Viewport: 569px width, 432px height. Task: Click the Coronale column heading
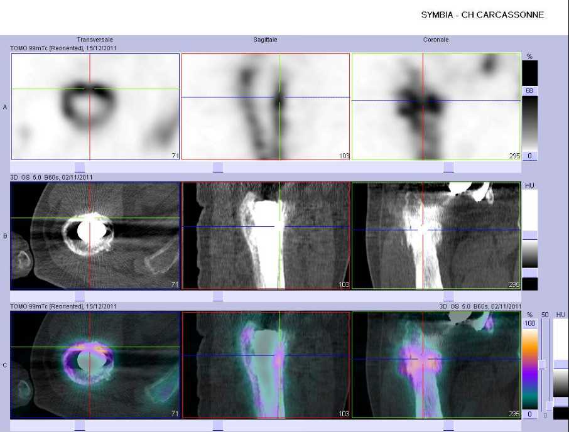436,40
